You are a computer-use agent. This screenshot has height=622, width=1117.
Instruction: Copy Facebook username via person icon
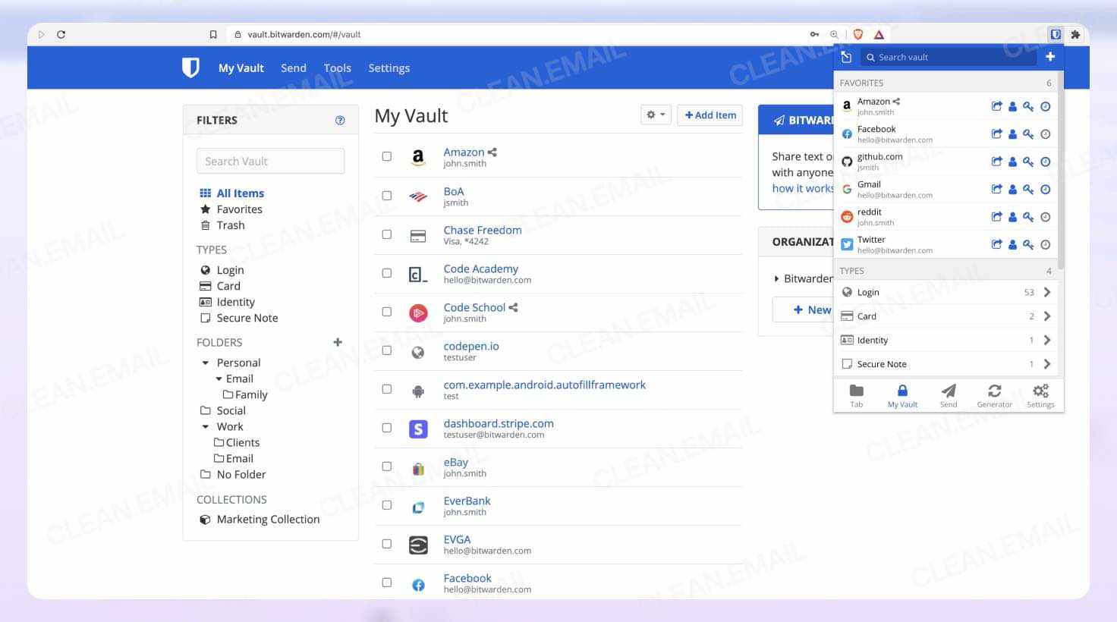(1012, 134)
